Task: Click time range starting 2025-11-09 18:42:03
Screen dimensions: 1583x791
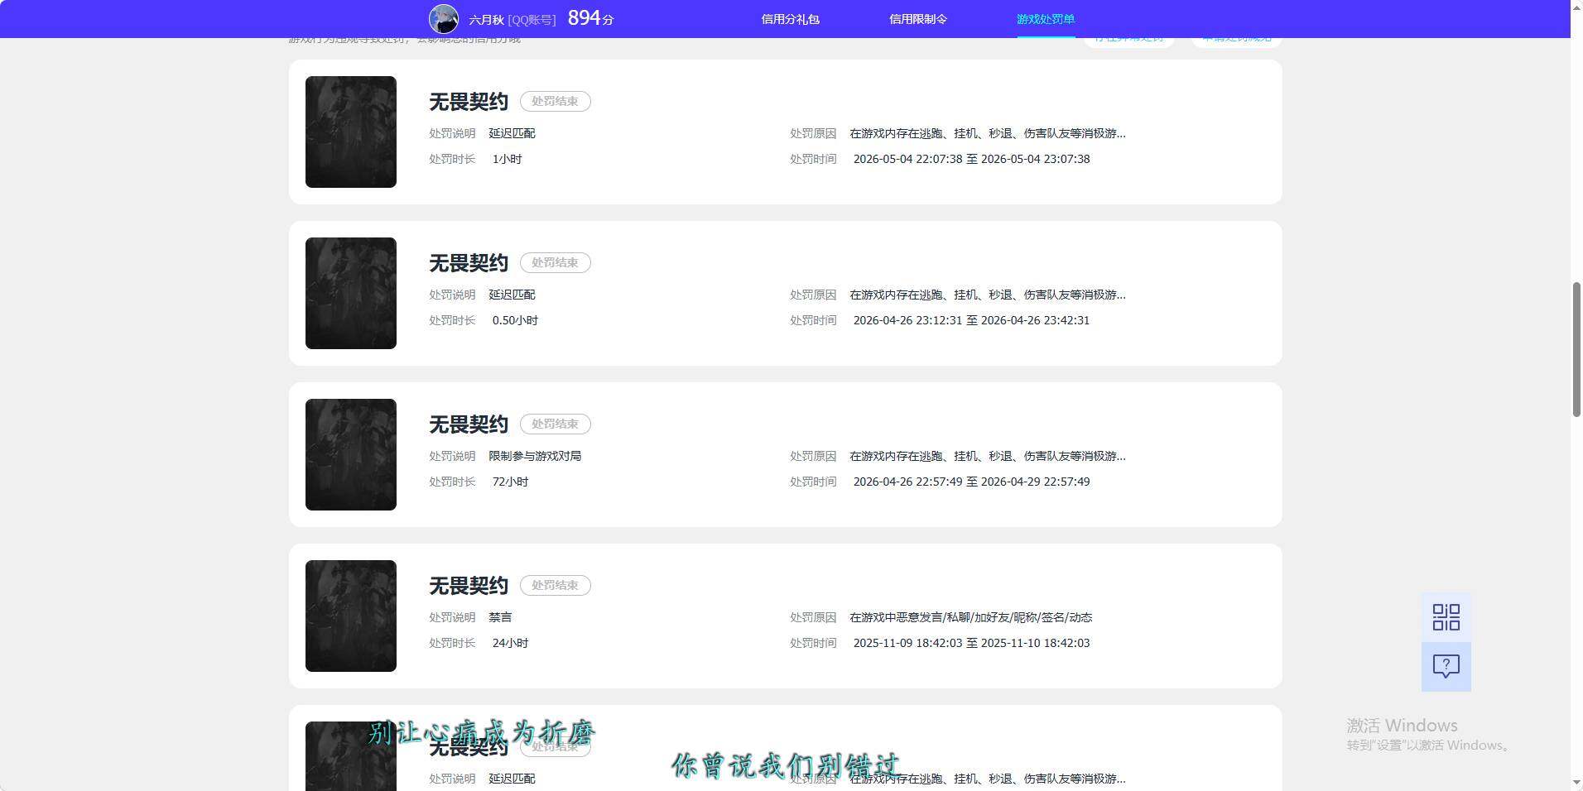Action: tap(971, 643)
